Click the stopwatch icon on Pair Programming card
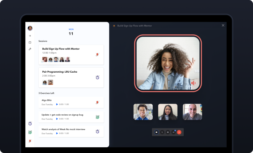Viewport: 253px width, 153px height. pos(97,78)
